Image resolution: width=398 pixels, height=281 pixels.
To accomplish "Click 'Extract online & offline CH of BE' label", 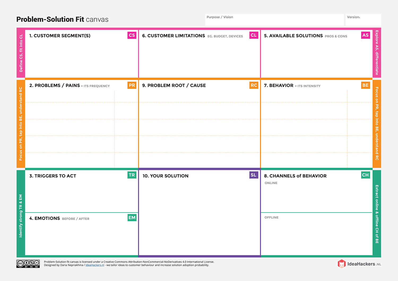I will (377, 214).
